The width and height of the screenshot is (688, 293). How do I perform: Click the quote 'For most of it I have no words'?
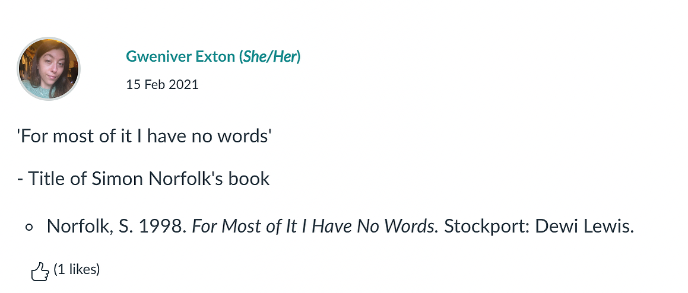(142, 136)
